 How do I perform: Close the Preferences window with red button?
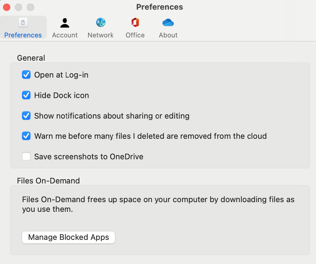7,7
